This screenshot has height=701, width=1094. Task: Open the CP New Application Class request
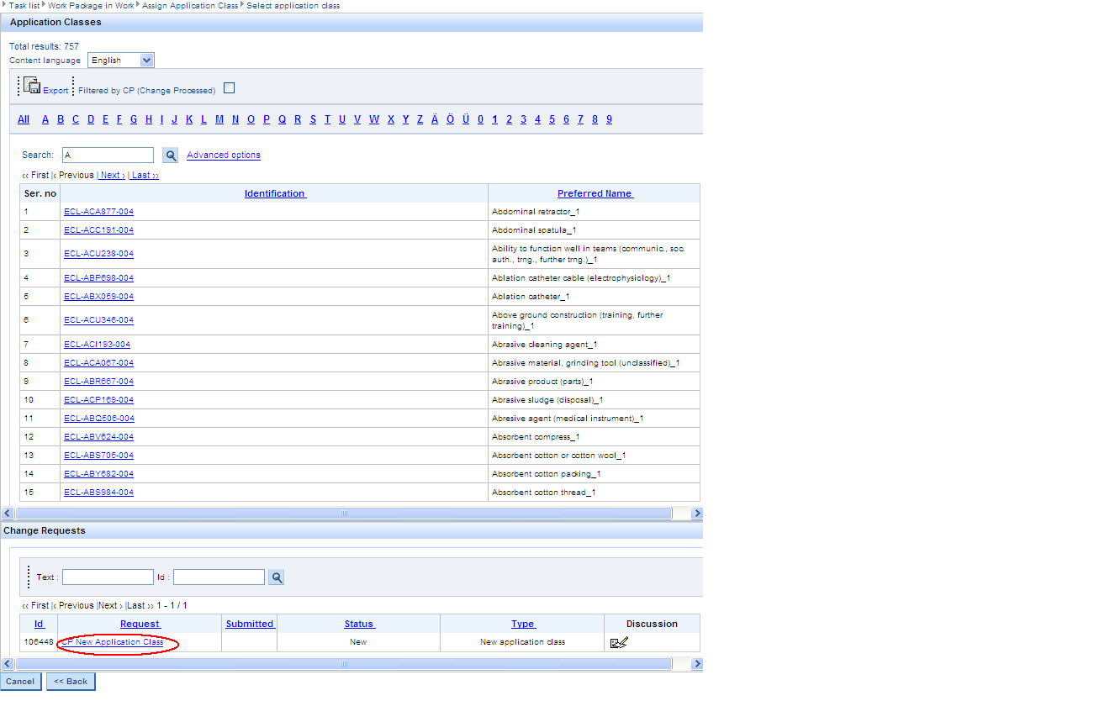coord(113,642)
